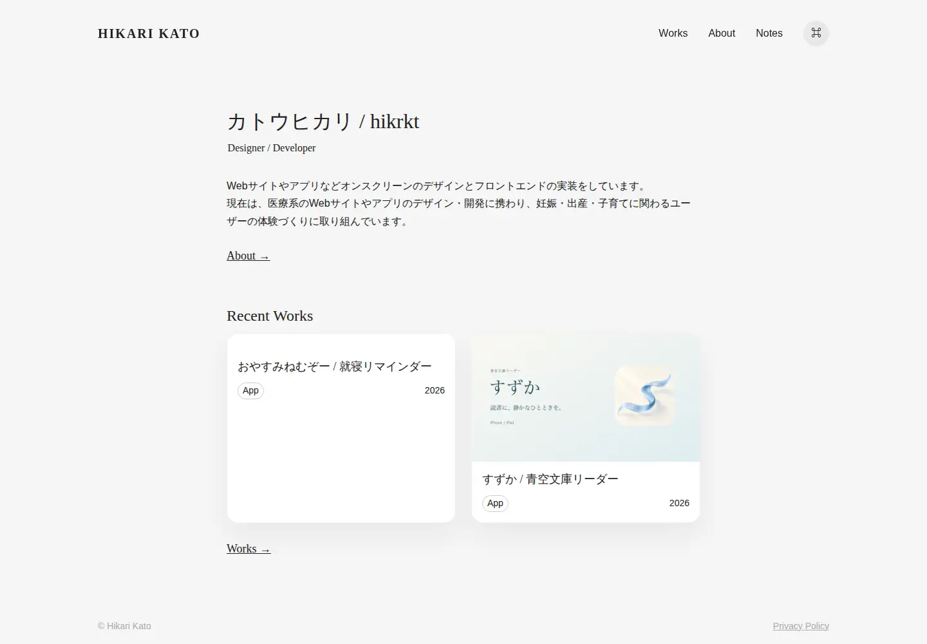The height and width of the screenshot is (644, 927).
Task: Follow the About → link below intro
Action: tap(248, 256)
